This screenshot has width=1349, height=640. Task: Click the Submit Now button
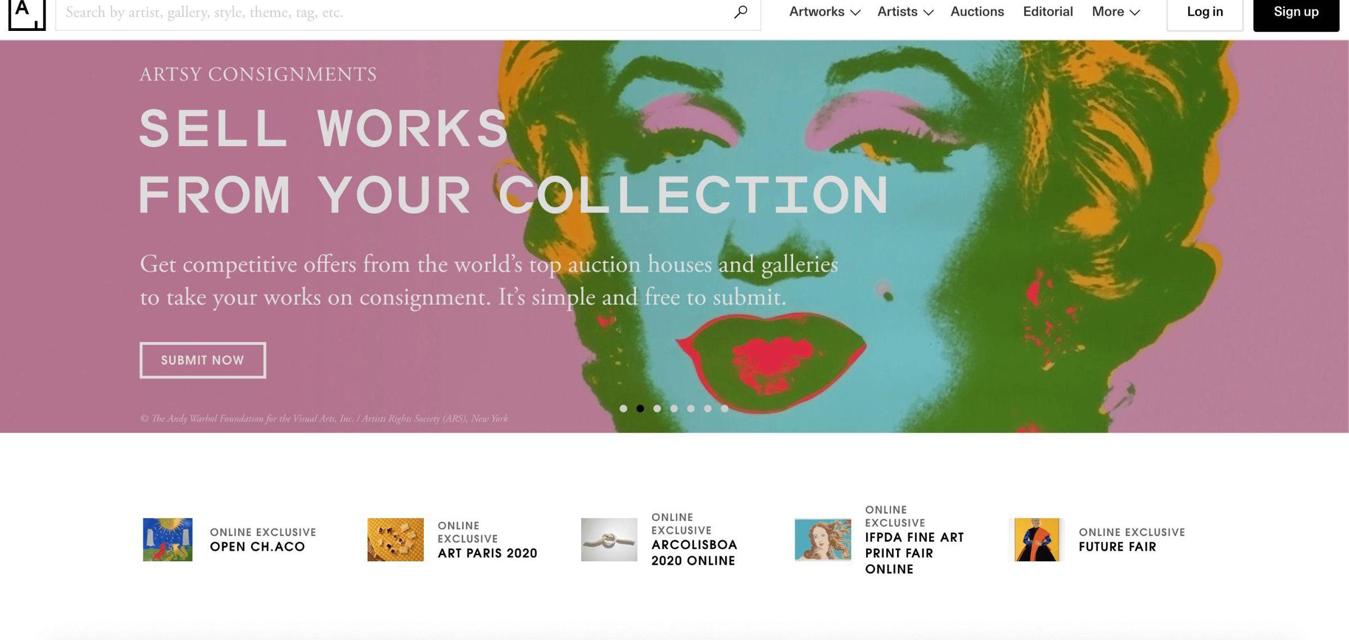coord(203,360)
